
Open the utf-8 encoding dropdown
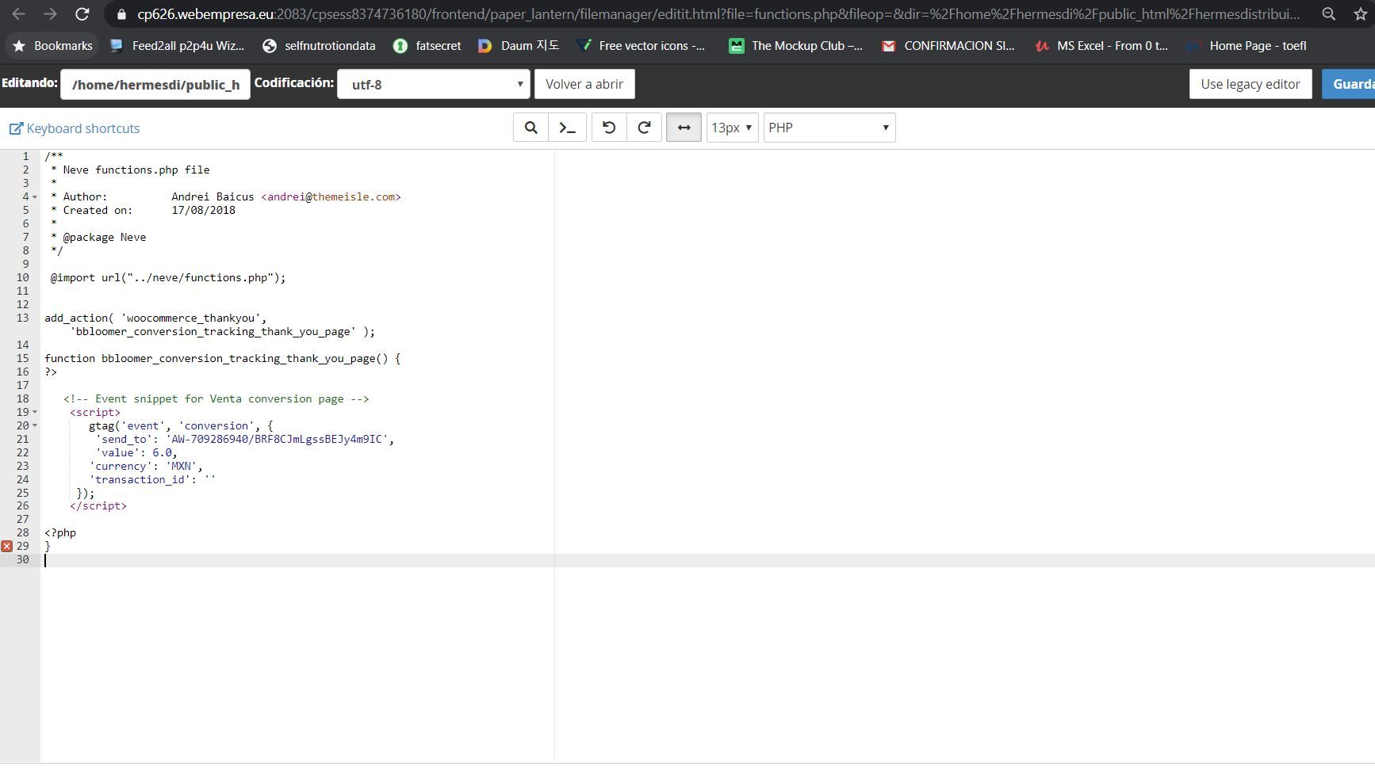tap(434, 84)
